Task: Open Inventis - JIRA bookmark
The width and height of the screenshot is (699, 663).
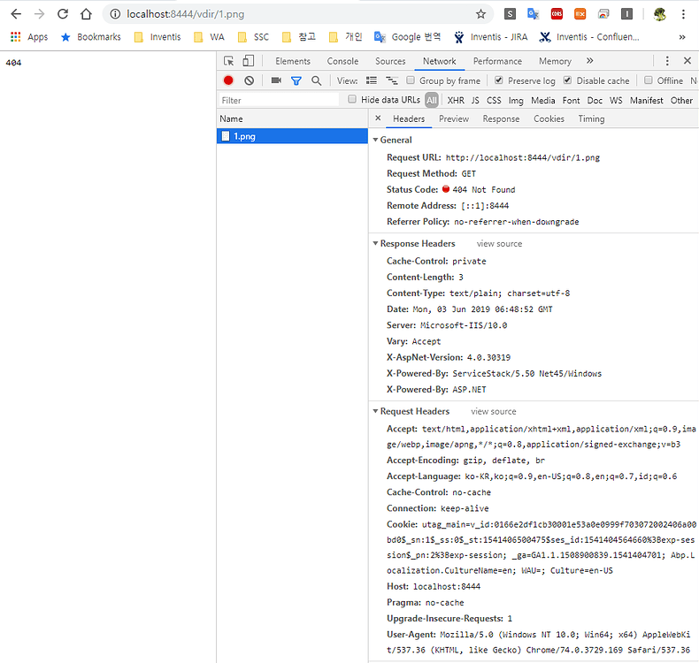Action: tap(490, 37)
